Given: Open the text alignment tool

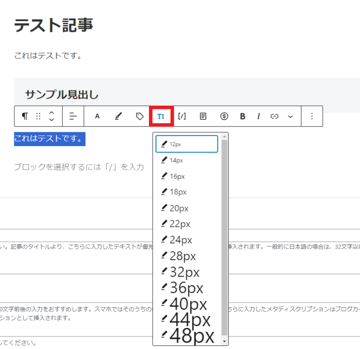Looking at the screenshot, I should pos(72,116).
